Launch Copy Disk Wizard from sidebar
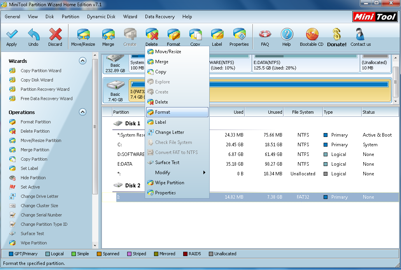Viewport: 401px width, 270px height. click(37, 80)
